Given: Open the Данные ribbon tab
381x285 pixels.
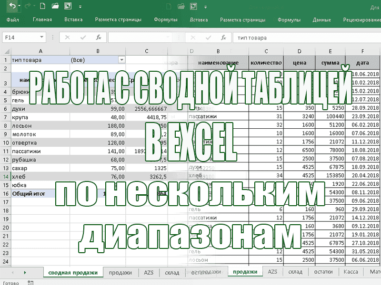Looking at the screenshot, I should [x=322, y=20].
